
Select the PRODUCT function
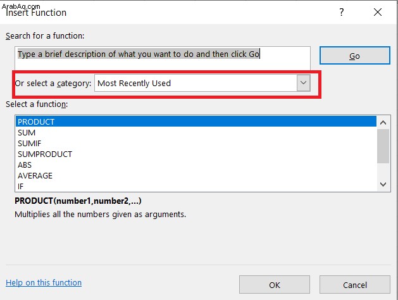tap(196, 122)
